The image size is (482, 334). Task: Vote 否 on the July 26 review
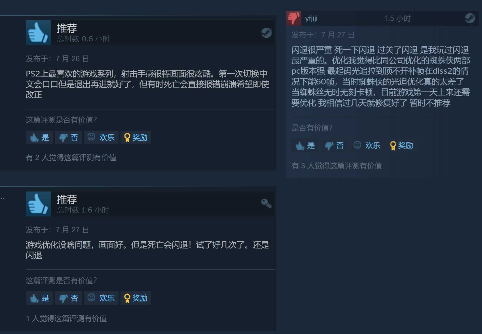point(68,138)
